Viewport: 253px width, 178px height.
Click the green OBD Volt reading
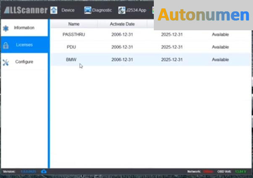[x=240, y=171]
